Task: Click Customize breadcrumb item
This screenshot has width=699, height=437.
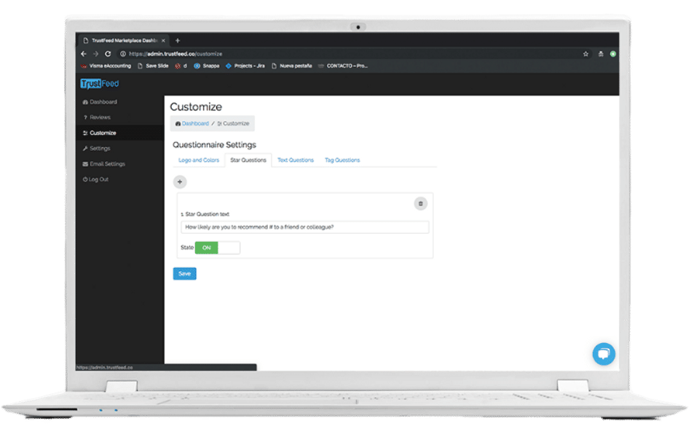Action: point(233,124)
